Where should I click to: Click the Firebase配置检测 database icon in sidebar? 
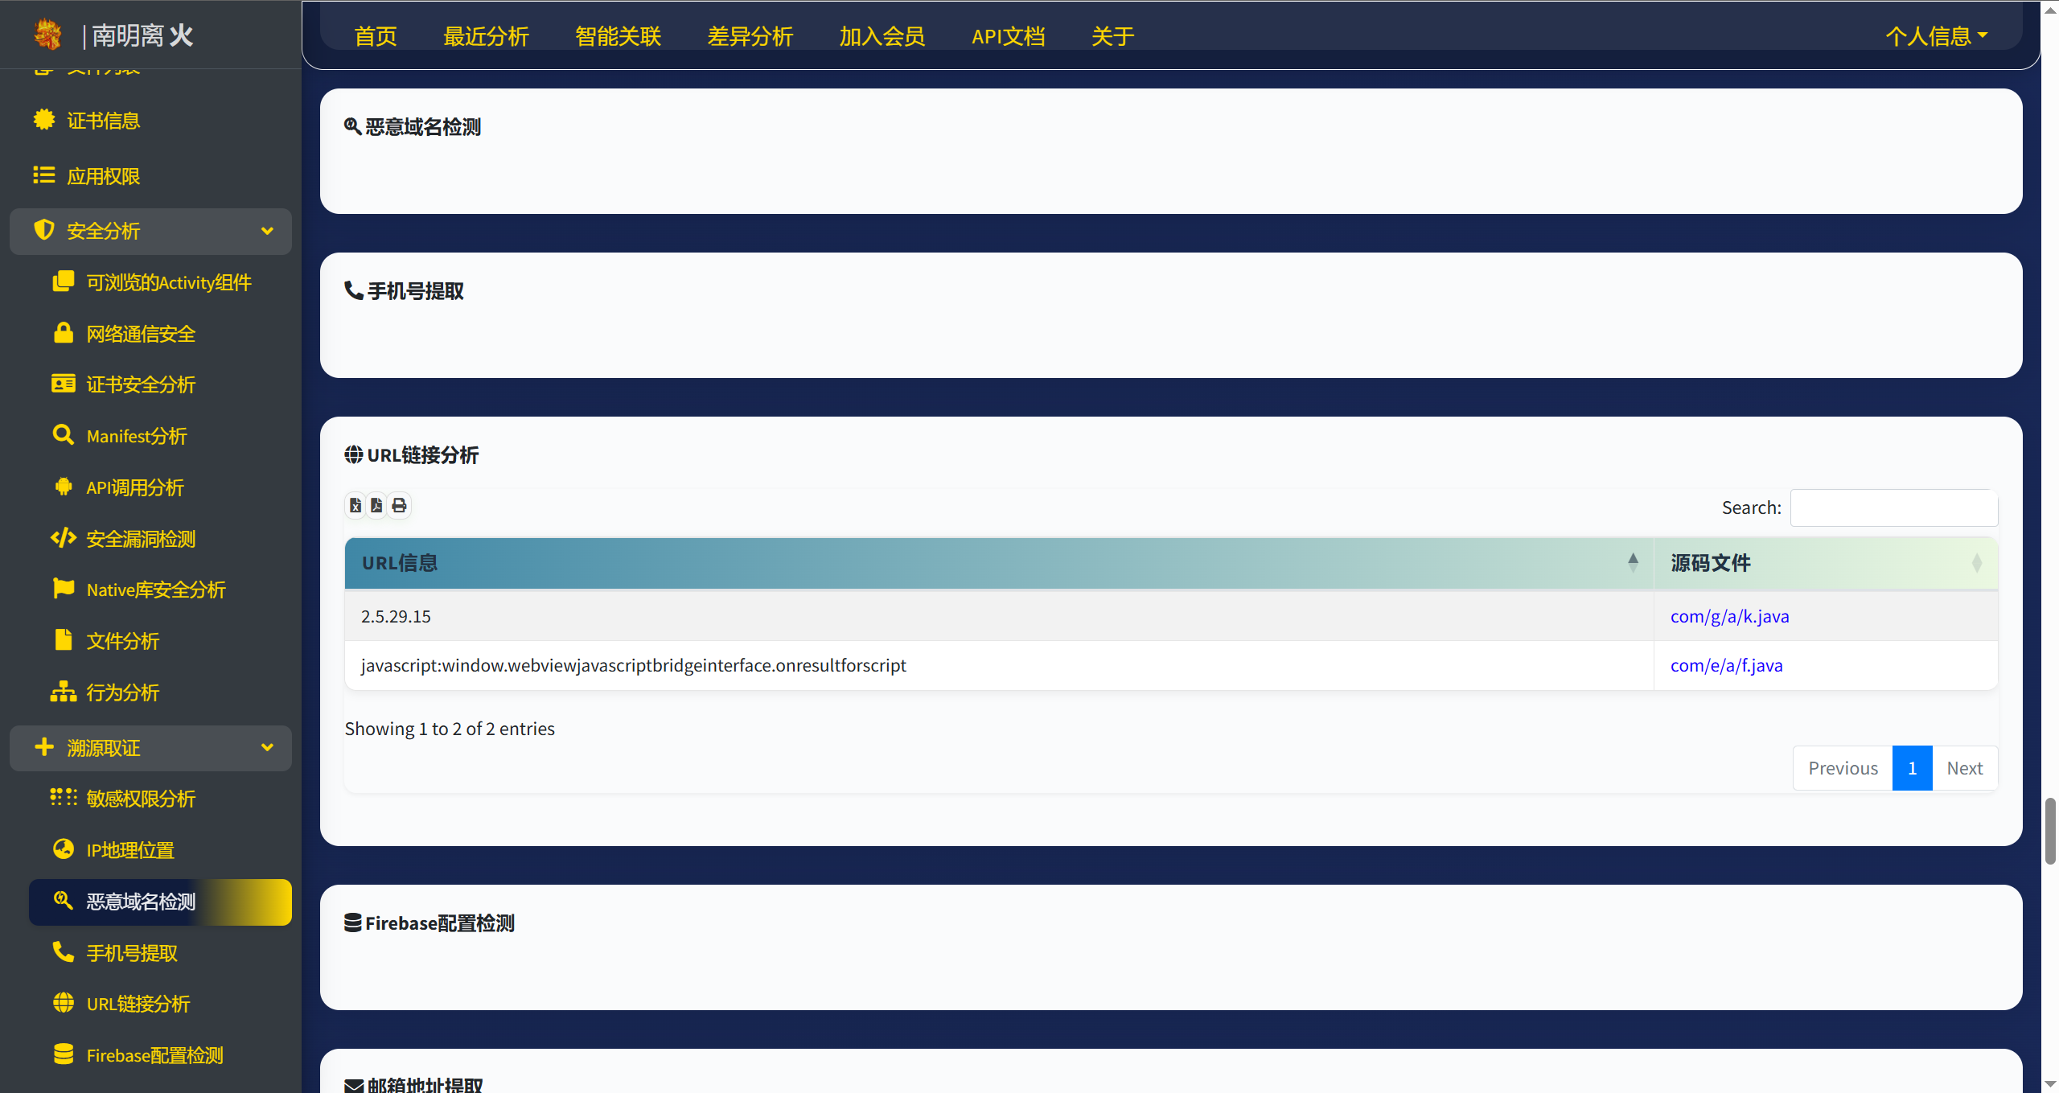click(64, 1054)
